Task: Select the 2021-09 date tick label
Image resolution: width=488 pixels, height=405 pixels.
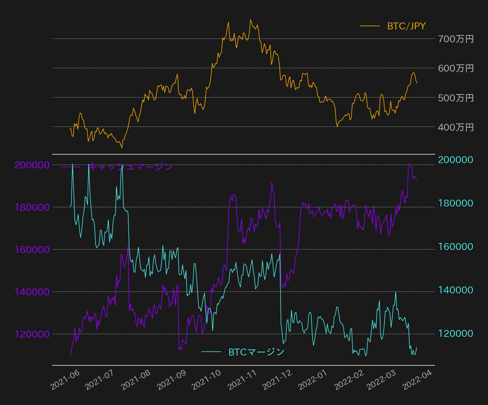Action: click(171, 380)
